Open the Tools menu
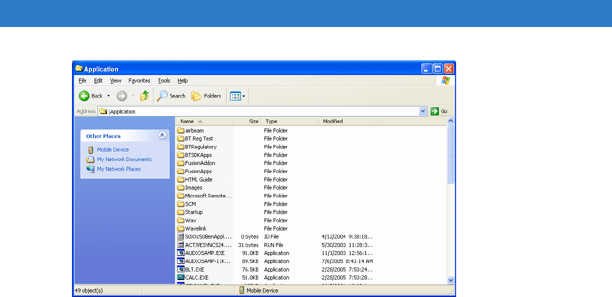Image resolution: width=612 pixels, height=297 pixels. pyautogui.click(x=164, y=80)
